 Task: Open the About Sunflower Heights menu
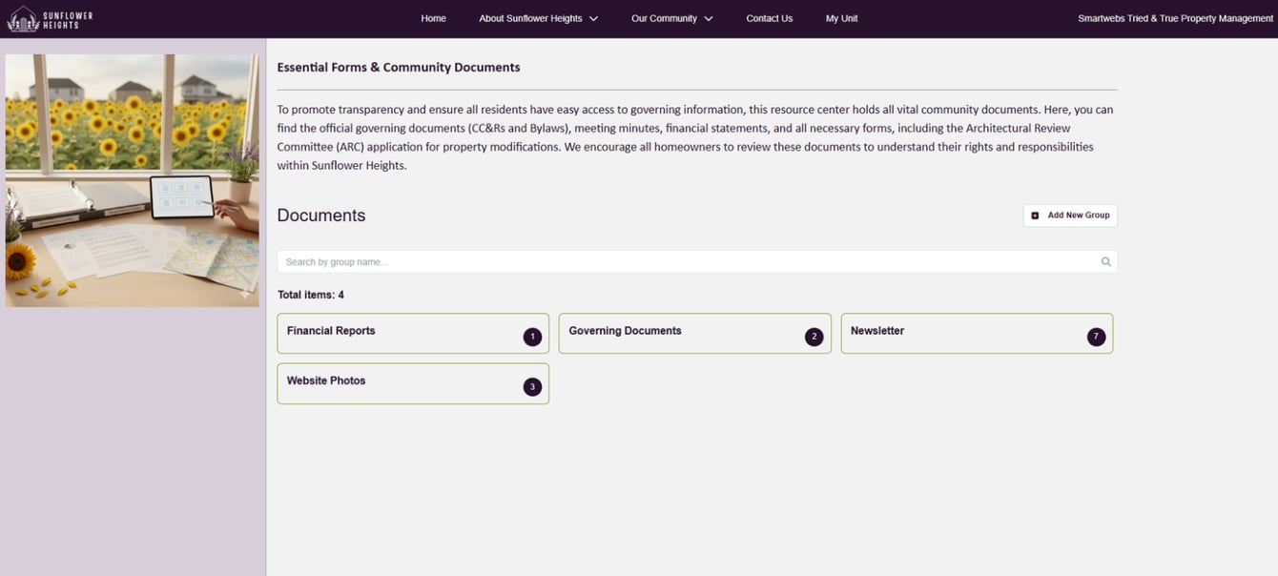[530, 18]
